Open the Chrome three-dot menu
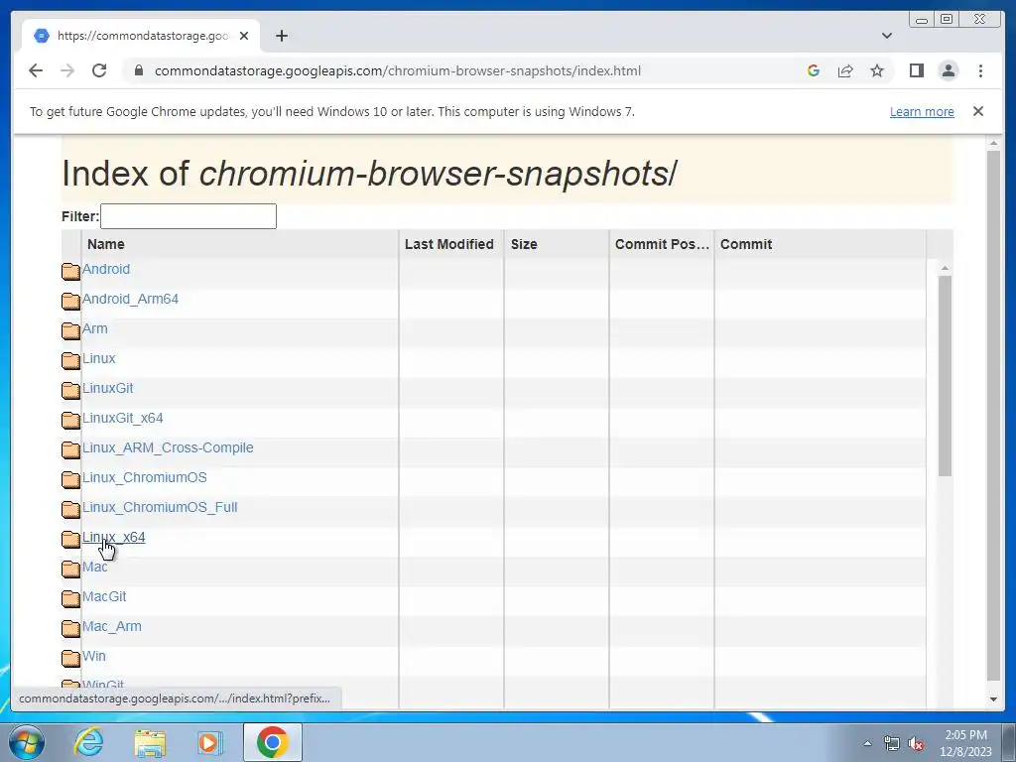This screenshot has width=1016, height=762. point(980,70)
